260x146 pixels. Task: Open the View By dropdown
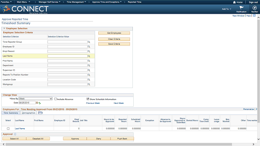[36, 99]
